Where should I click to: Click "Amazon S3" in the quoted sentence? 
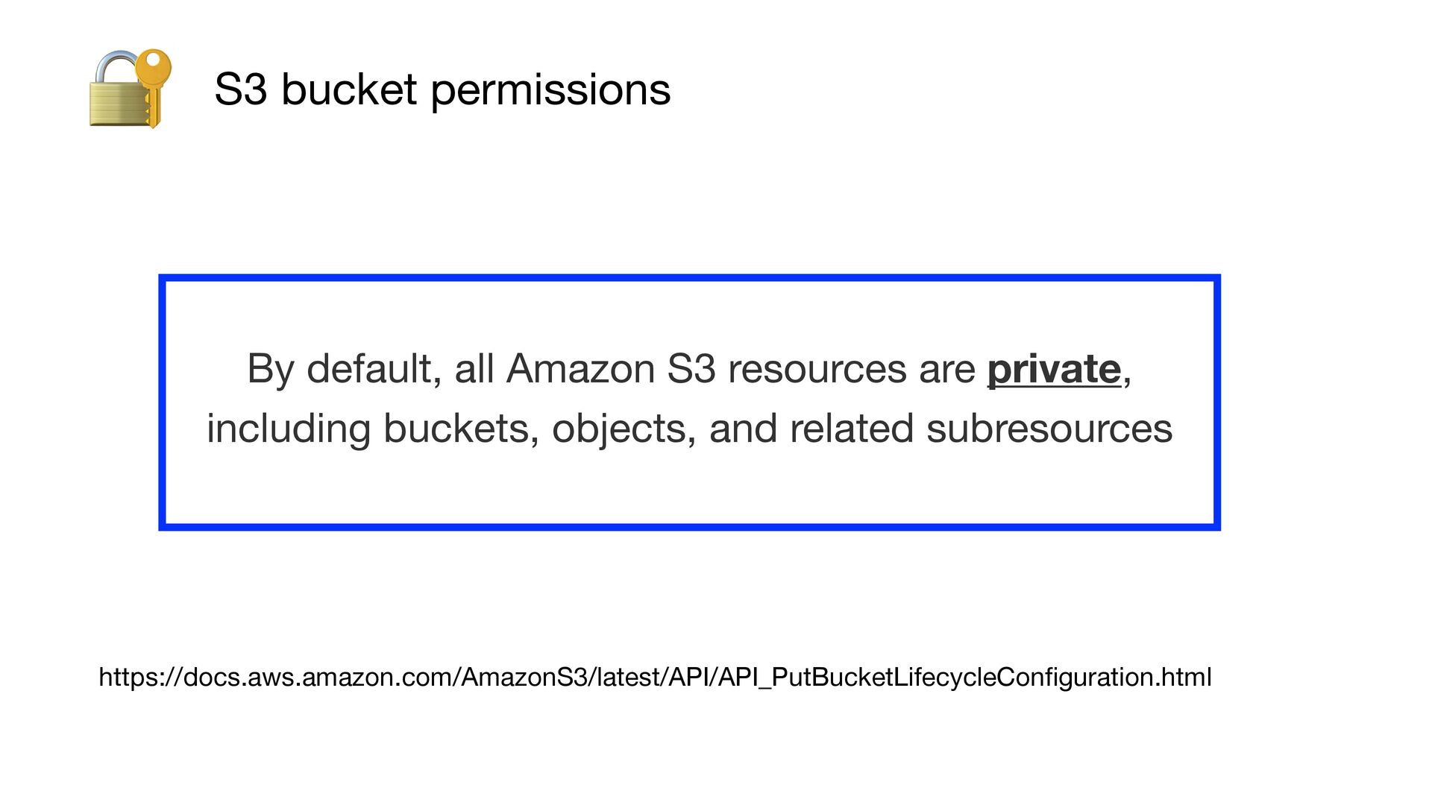(x=611, y=368)
